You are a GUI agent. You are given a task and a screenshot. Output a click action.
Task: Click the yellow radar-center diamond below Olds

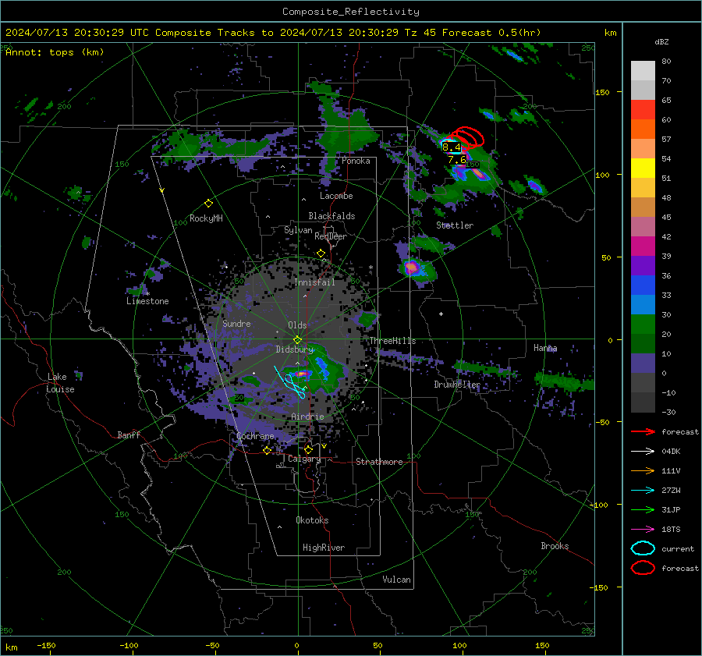click(297, 339)
